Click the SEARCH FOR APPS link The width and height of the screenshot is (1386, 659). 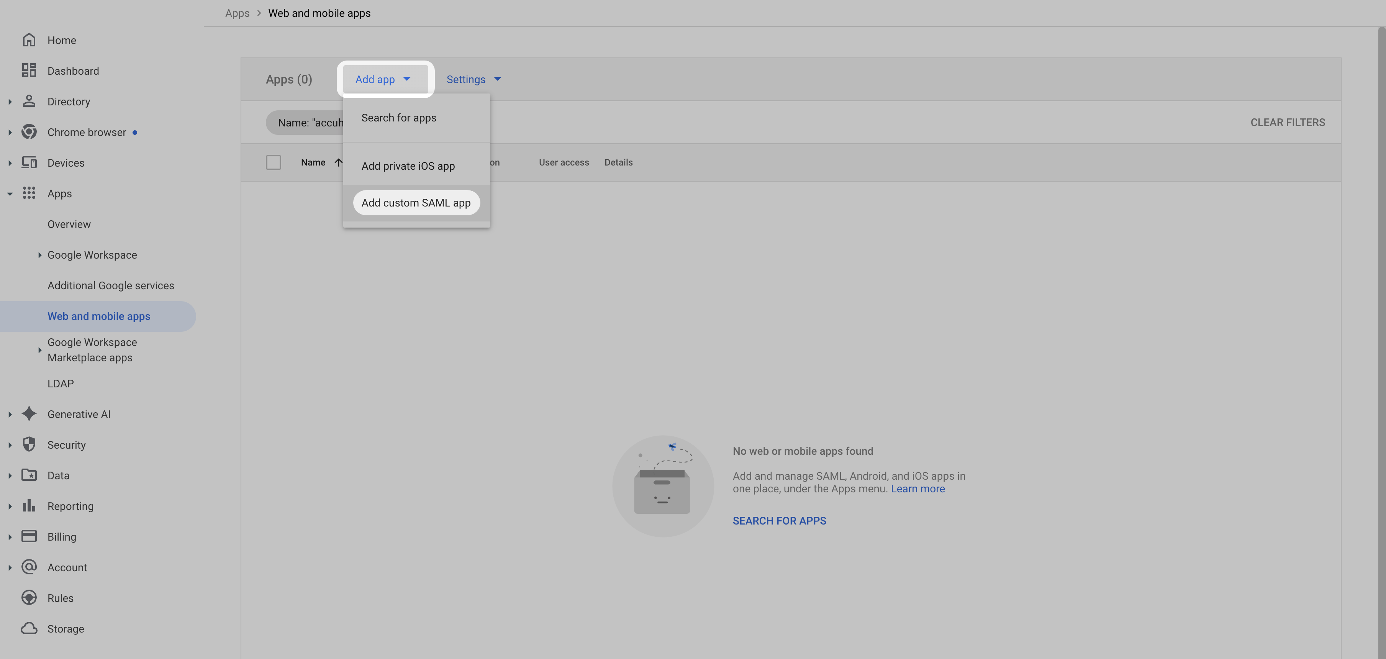pos(779,520)
